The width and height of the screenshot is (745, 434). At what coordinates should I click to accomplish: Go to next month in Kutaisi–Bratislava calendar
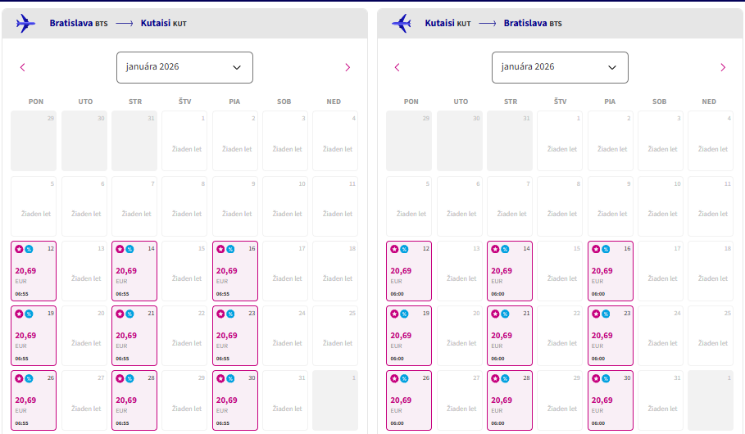[x=723, y=67]
